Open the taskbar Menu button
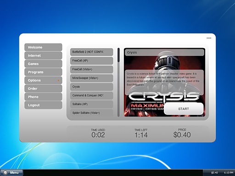Screen dimensions: 235x176 coord(11,173)
